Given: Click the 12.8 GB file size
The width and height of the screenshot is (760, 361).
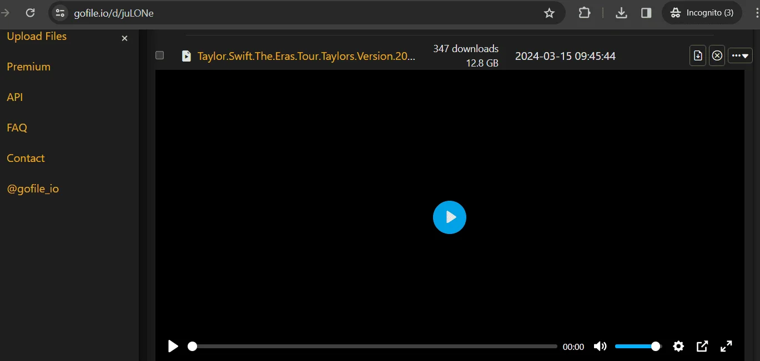Looking at the screenshot, I should [482, 63].
